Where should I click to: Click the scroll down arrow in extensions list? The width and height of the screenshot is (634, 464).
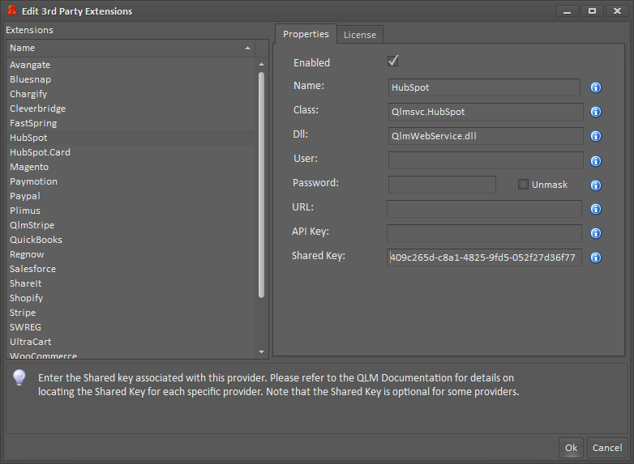261,352
